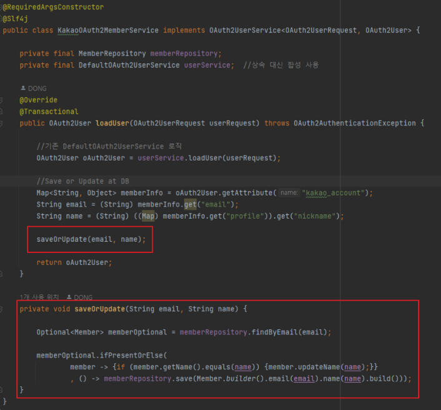Click the updateName method call
The image size is (441, 410).
click(x=319, y=367)
